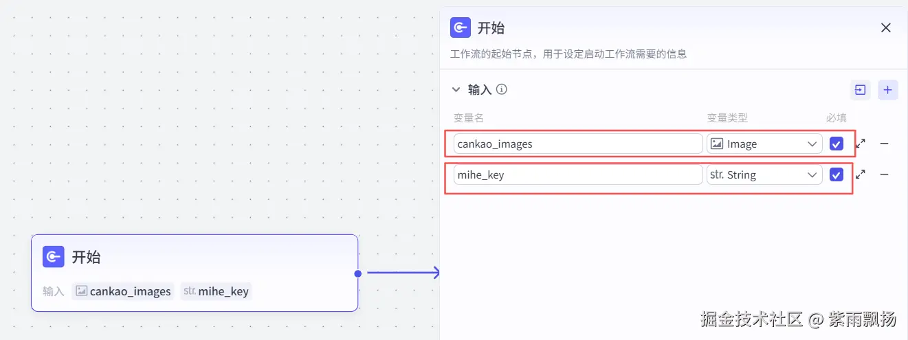Screen dimensions: 908x340
Task: Collapse the 输入 section with the chevron
Action: 456,90
